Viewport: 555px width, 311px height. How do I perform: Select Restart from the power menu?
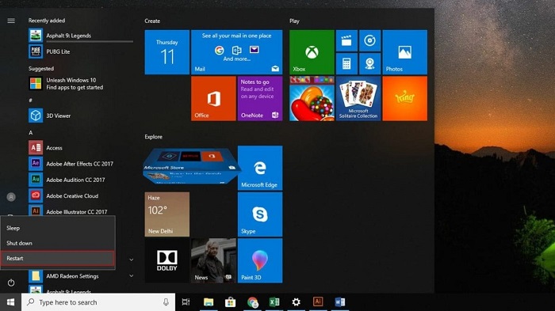point(58,258)
